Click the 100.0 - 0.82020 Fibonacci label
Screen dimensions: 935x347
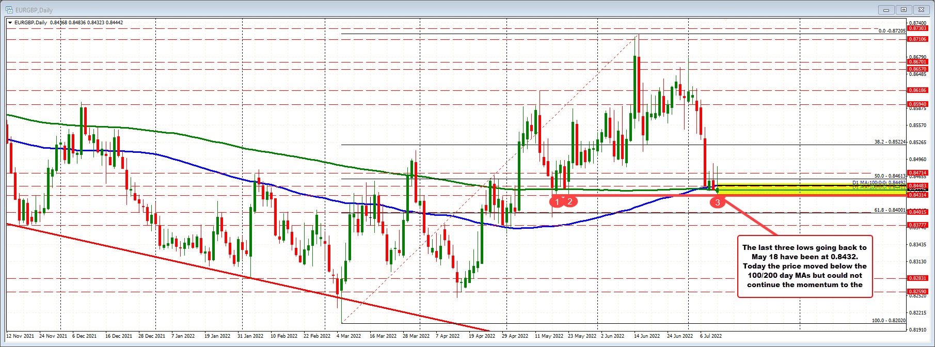click(x=889, y=321)
